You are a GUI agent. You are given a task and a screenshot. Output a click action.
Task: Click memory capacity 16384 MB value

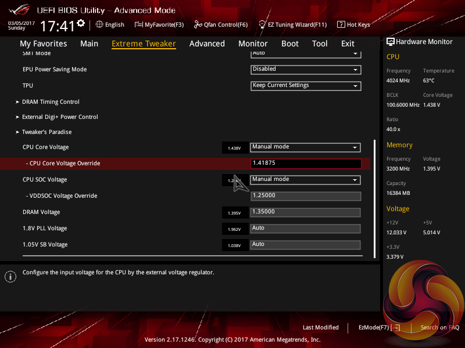click(398, 193)
